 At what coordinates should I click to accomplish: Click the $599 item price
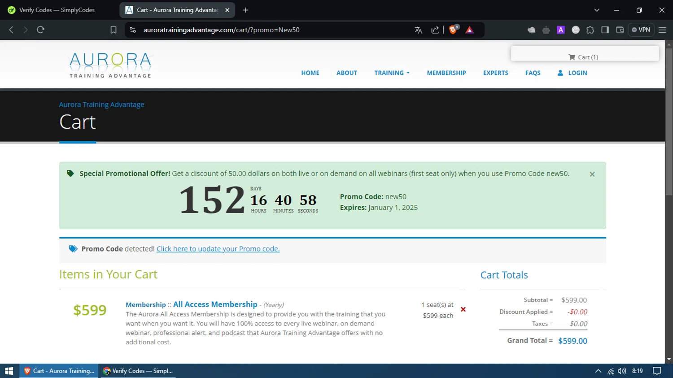pos(90,310)
